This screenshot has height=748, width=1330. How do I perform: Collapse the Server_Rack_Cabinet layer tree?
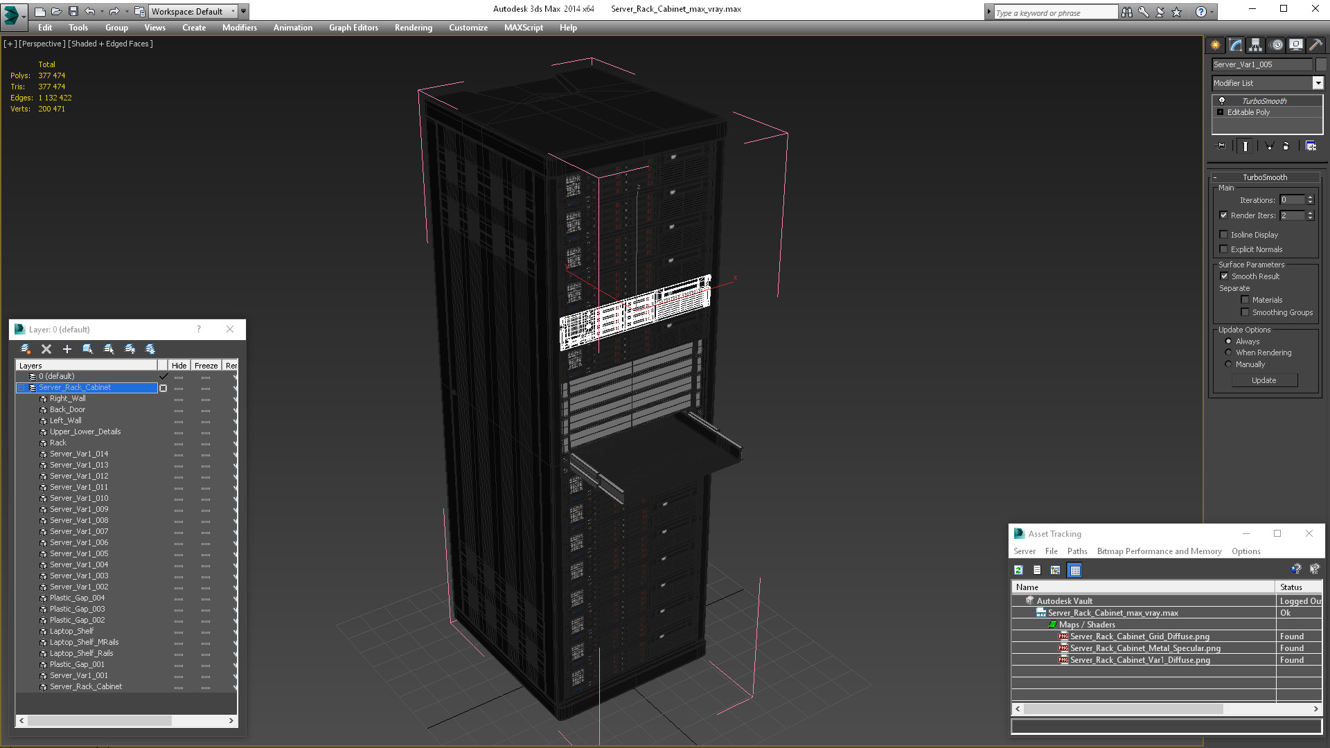point(21,388)
